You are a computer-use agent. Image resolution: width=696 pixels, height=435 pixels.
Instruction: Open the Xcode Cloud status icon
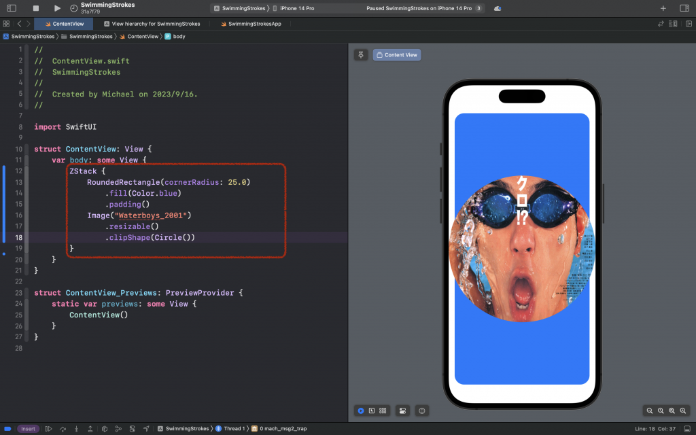click(498, 8)
